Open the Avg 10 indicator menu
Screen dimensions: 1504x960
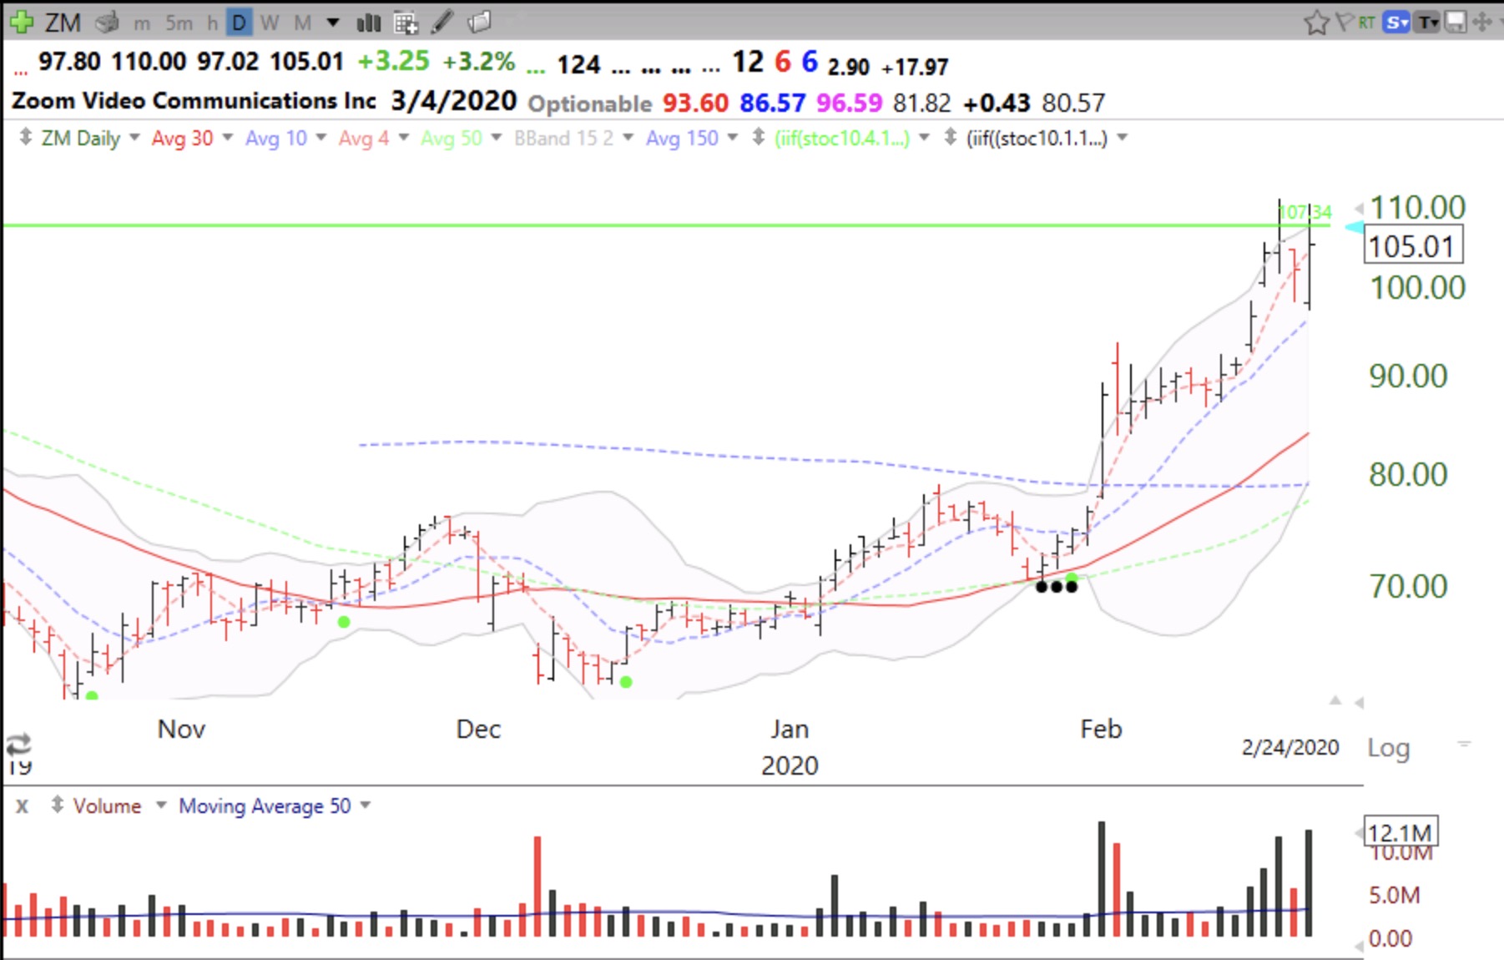click(320, 137)
